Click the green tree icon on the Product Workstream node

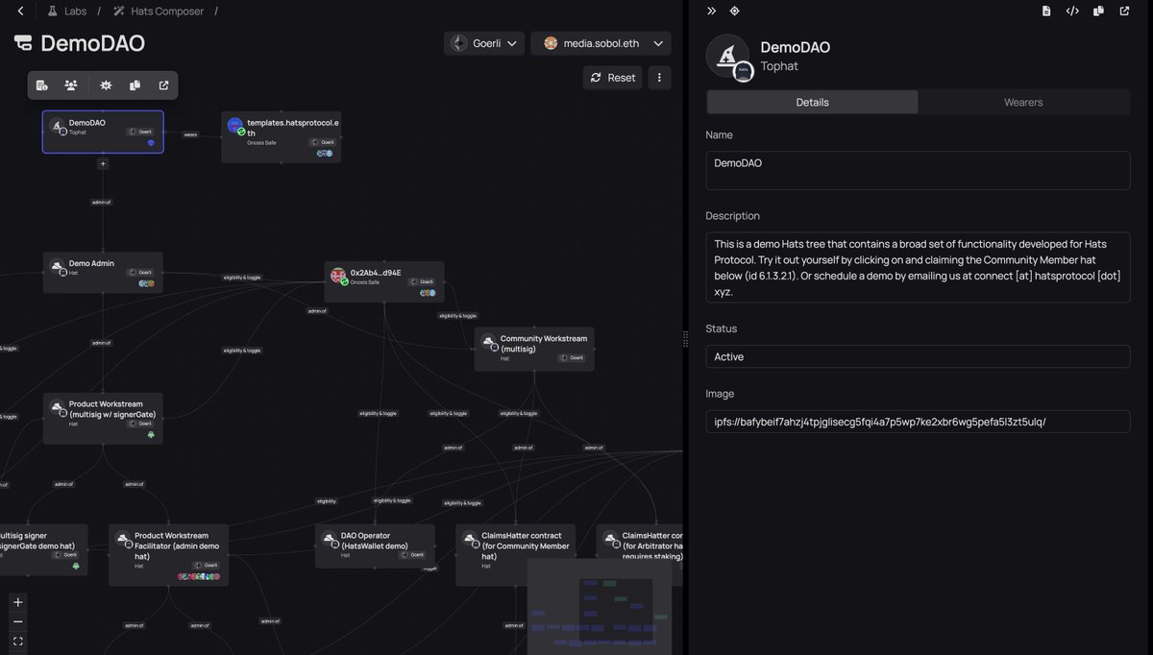[150, 435]
